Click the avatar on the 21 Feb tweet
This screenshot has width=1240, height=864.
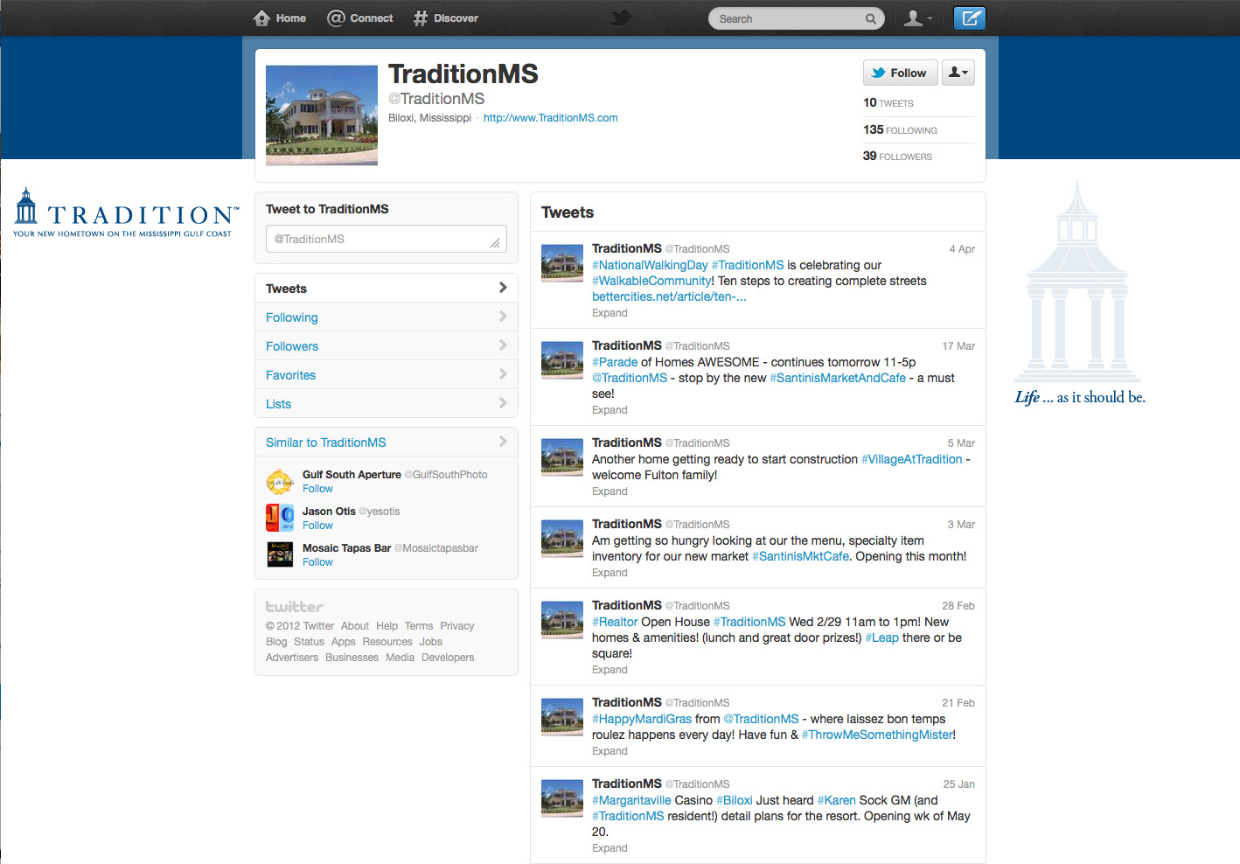click(x=562, y=718)
